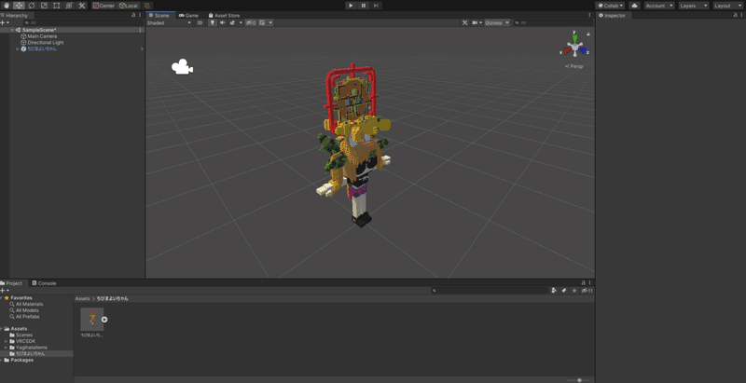Toggle scene audio
Image resolution: width=746 pixels, height=383 pixels.
(x=222, y=22)
